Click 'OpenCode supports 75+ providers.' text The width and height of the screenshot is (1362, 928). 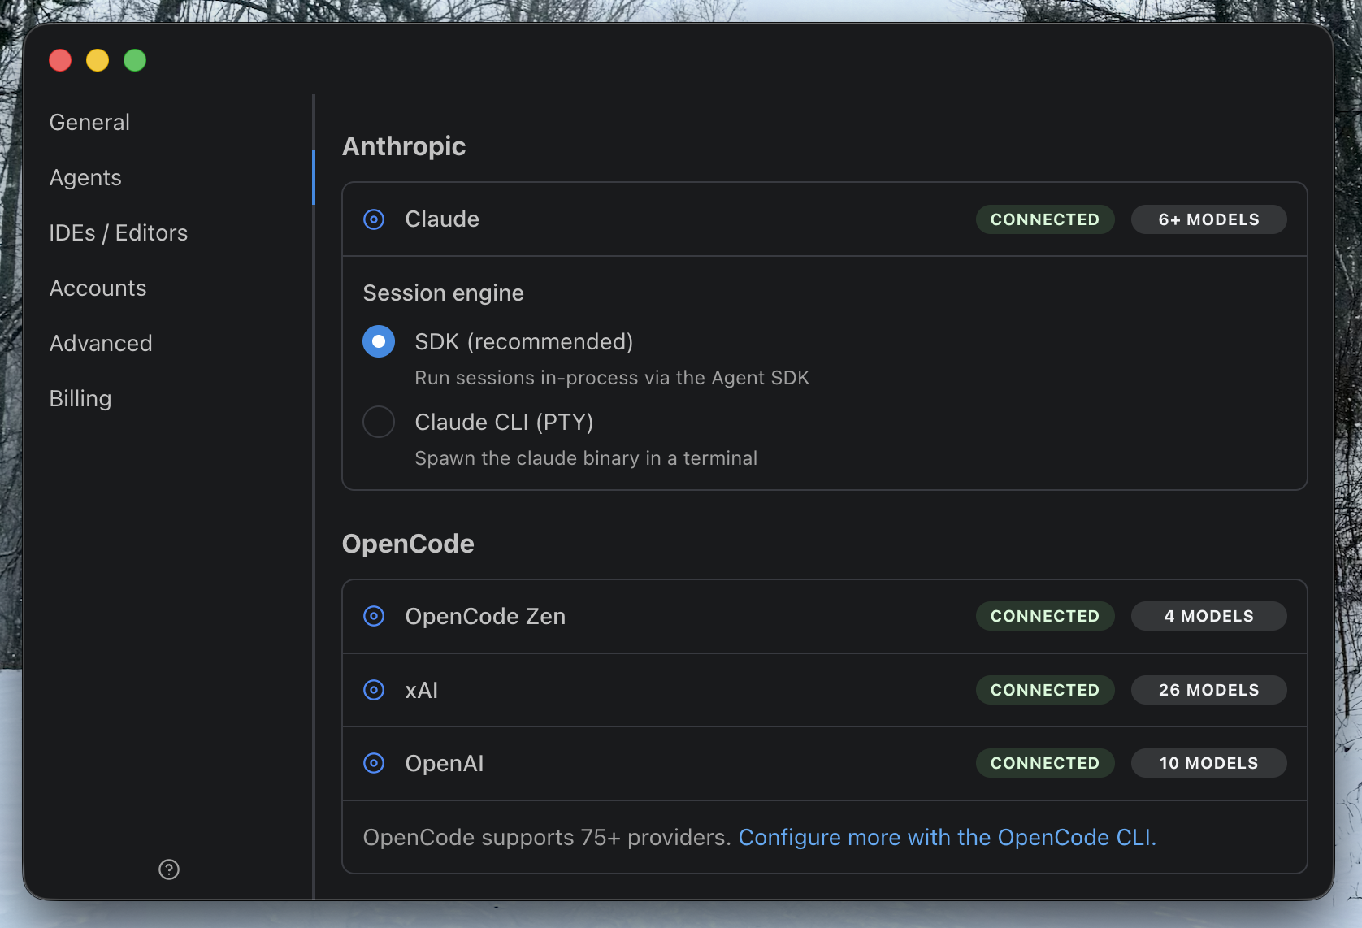coord(547,837)
